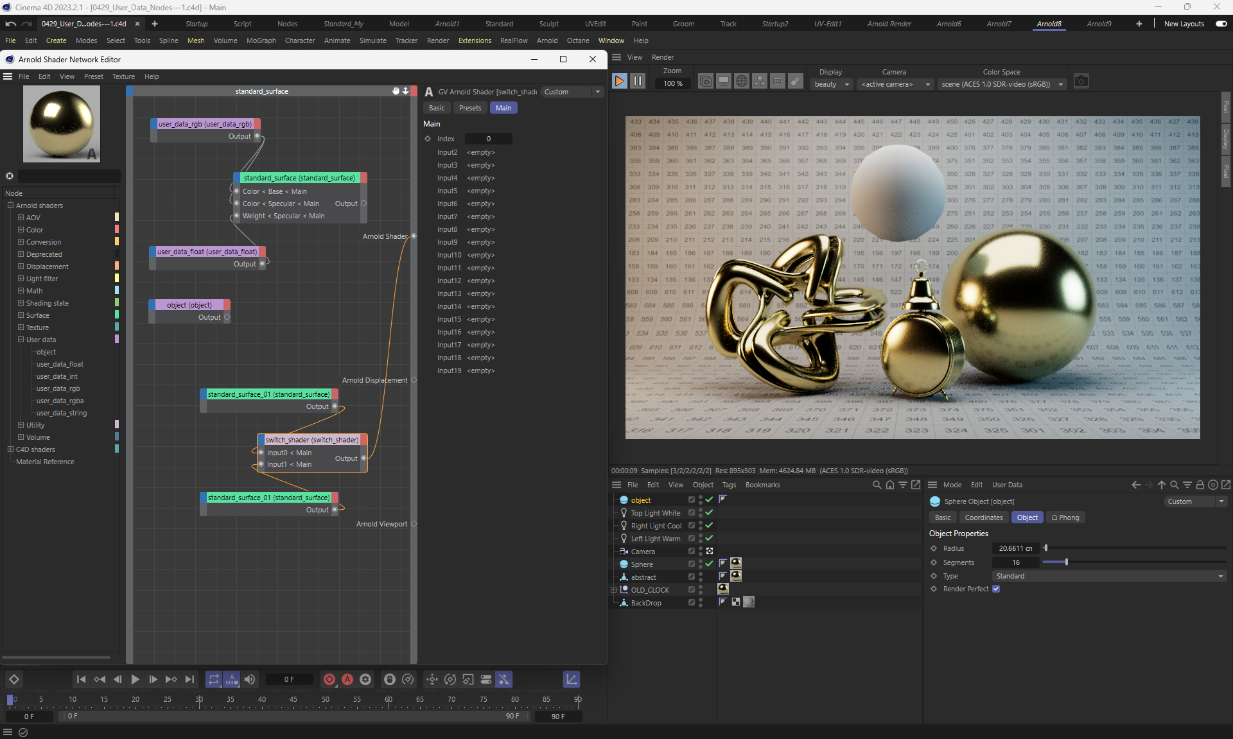Toggle the Render Perfect checkbox
This screenshot has height=739, width=1233.
pos(996,589)
